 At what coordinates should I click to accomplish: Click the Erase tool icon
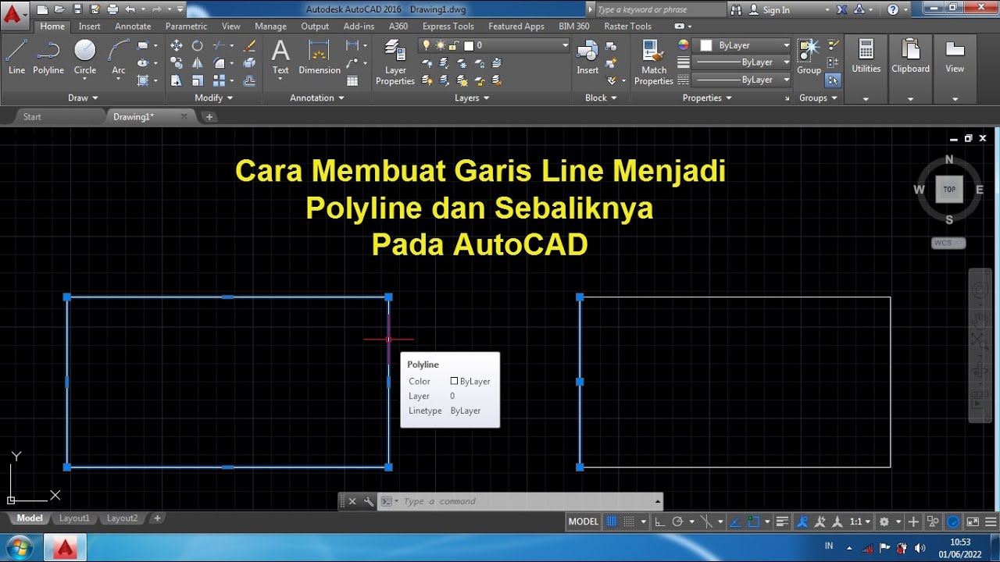249,45
